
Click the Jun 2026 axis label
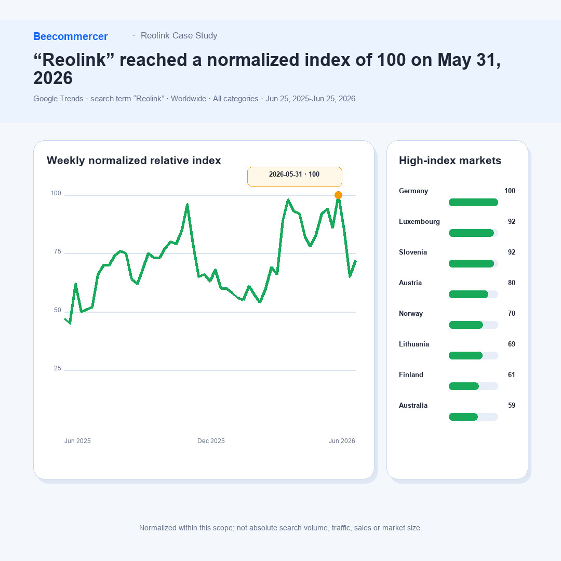tap(342, 441)
